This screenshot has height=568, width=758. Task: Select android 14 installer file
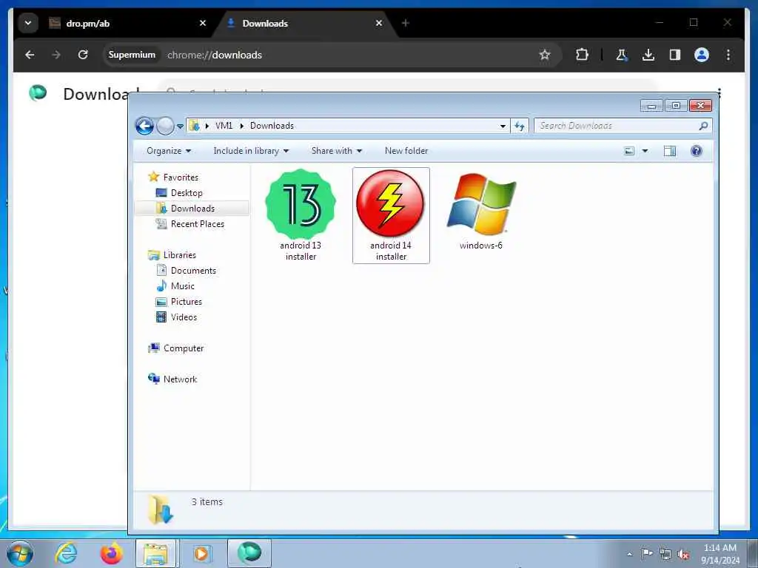tap(391, 215)
